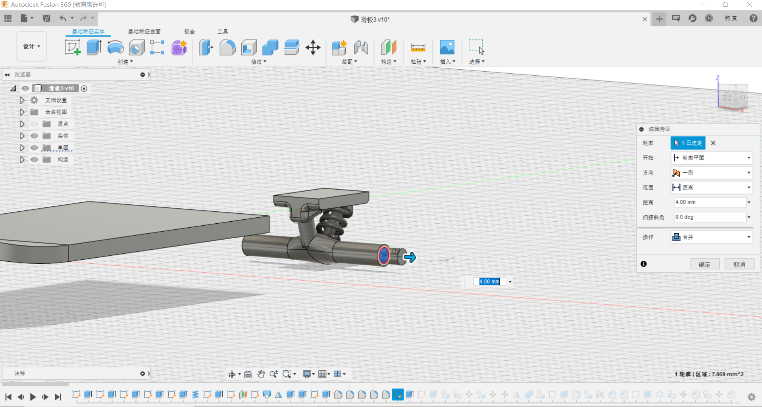Close the 滑板3 v10 document tab
Image resolution: width=762 pixels, height=407 pixels.
[645, 19]
